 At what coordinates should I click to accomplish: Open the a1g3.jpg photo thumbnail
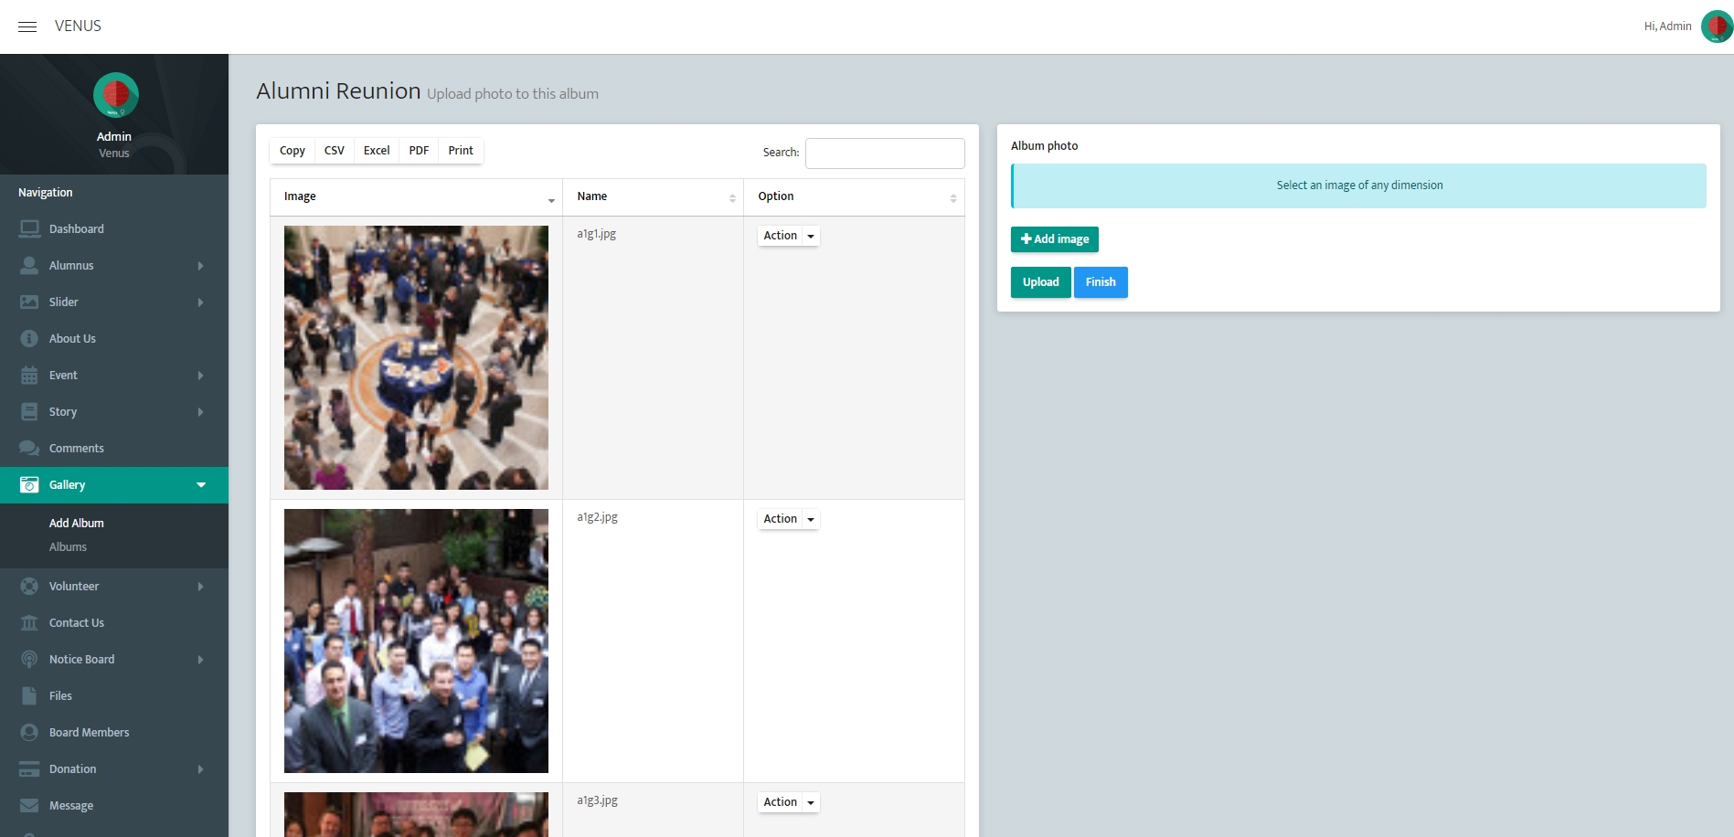tap(416, 814)
